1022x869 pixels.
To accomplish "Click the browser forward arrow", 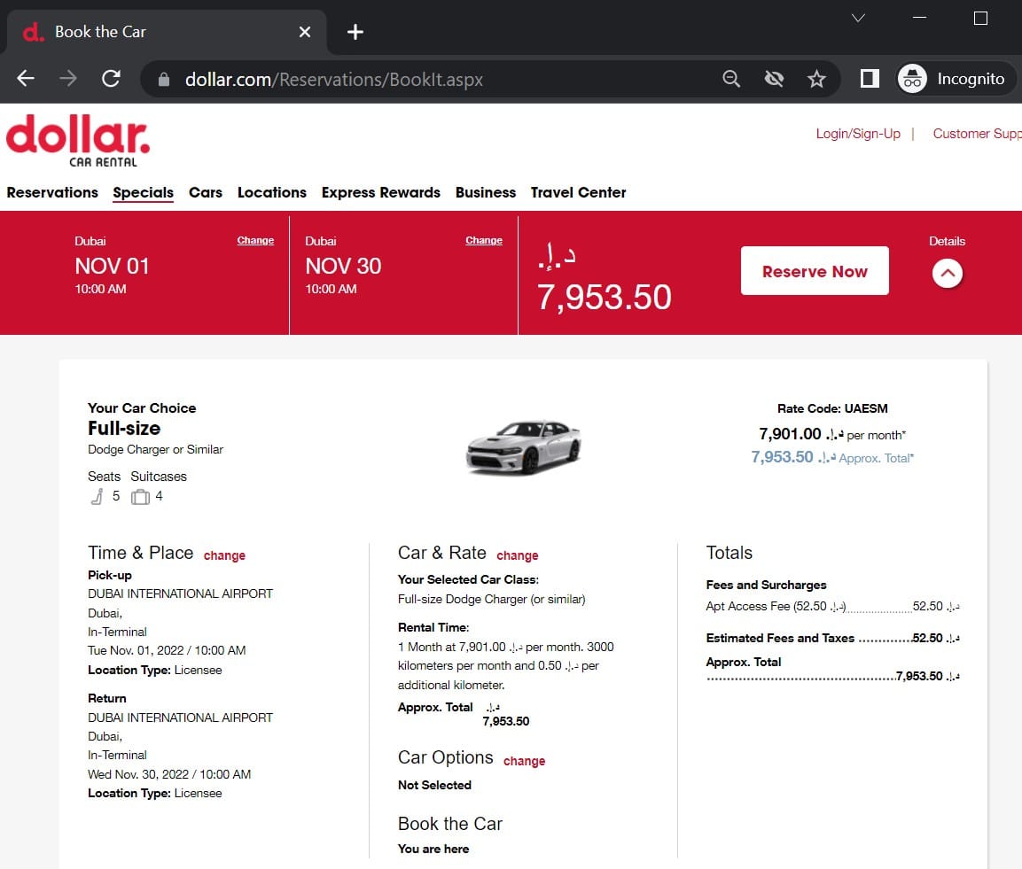I will pos(67,79).
